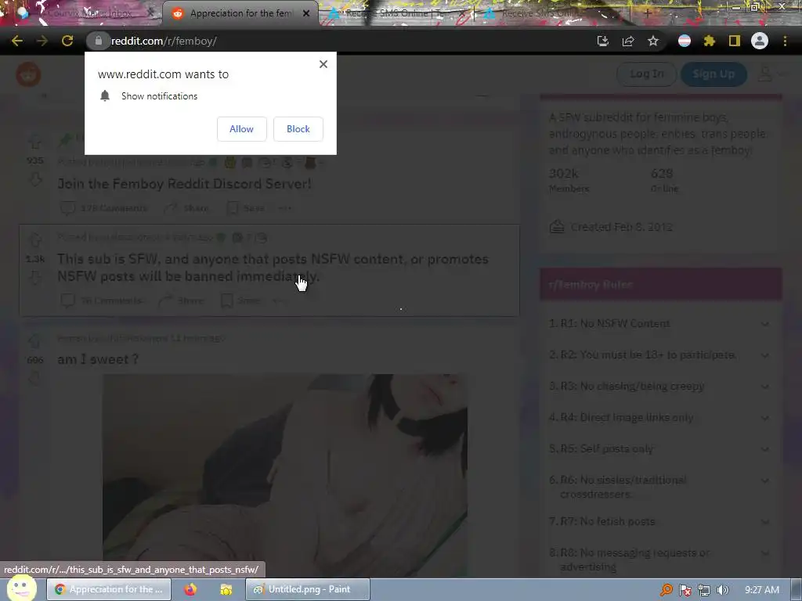Image resolution: width=802 pixels, height=601 pixels.
Task: Focus the address bar showing reddit.com/r/femboy/
Action: coord(338,41)
